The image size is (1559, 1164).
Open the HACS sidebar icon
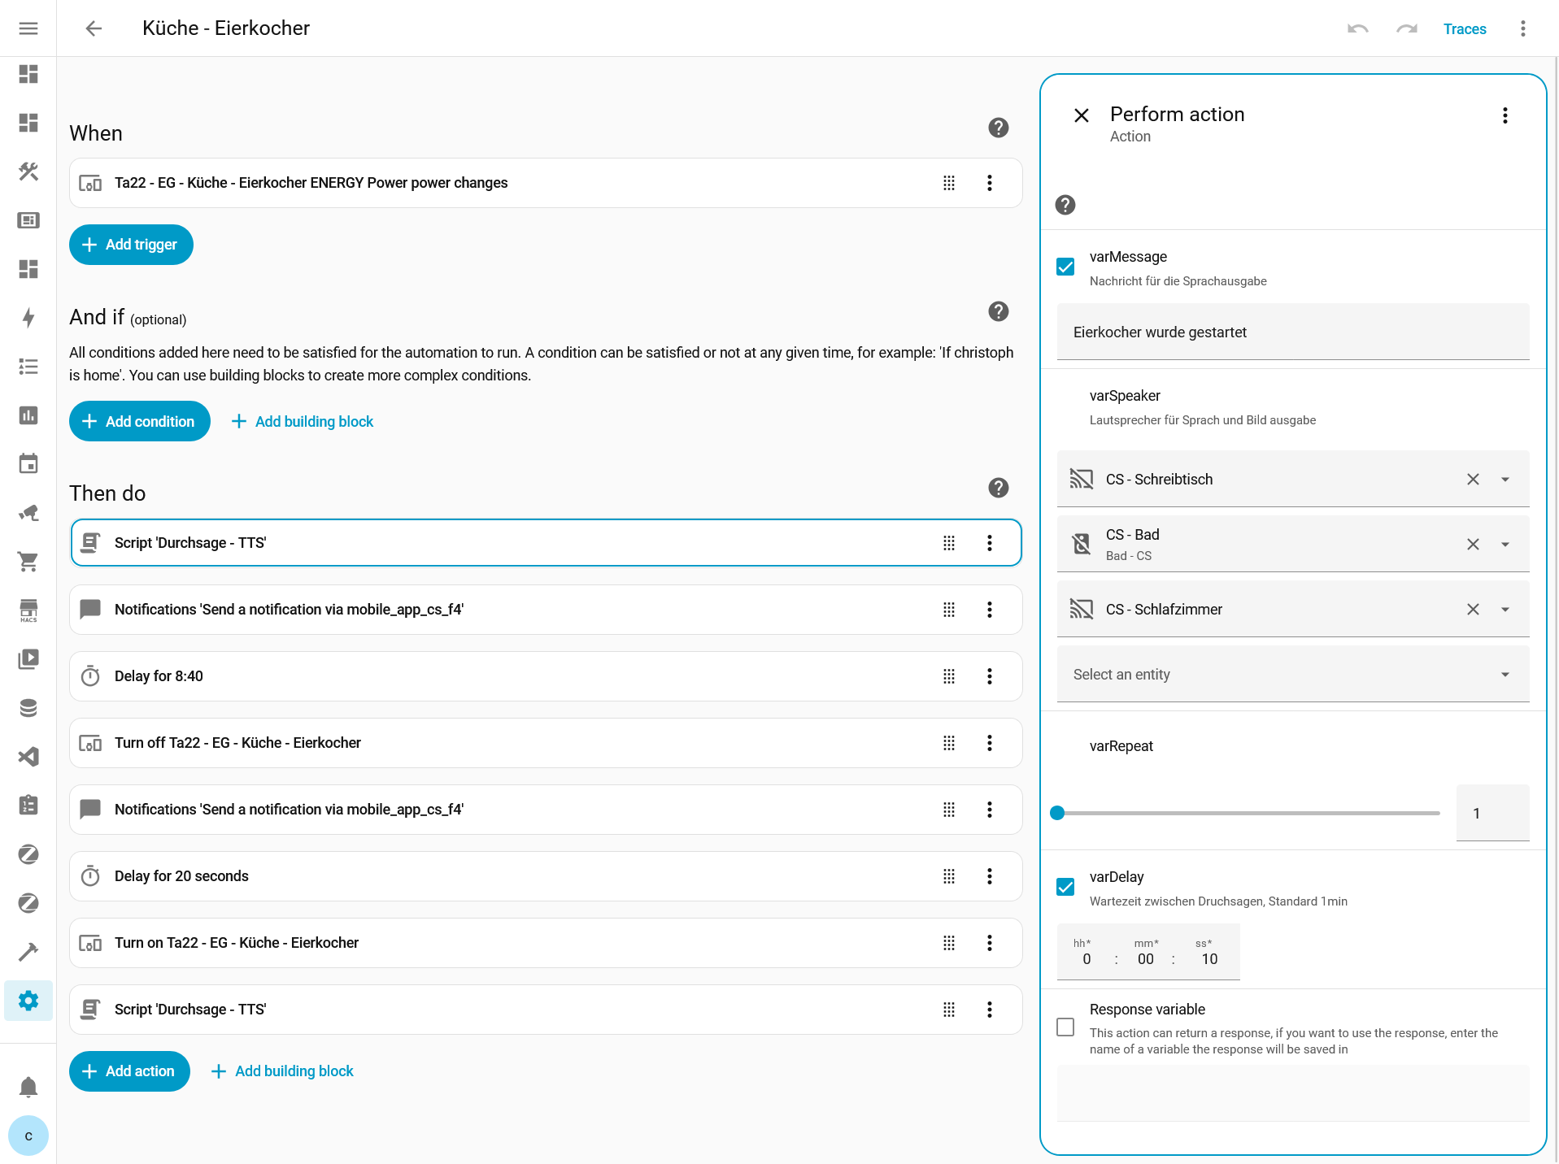(28, 610)
